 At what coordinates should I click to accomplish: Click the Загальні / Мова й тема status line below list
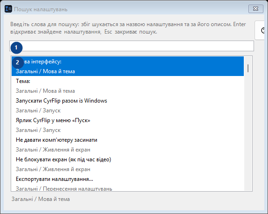(x=40, y=199)
